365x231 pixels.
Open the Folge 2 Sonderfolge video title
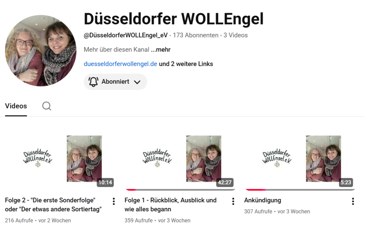[53, 205]
